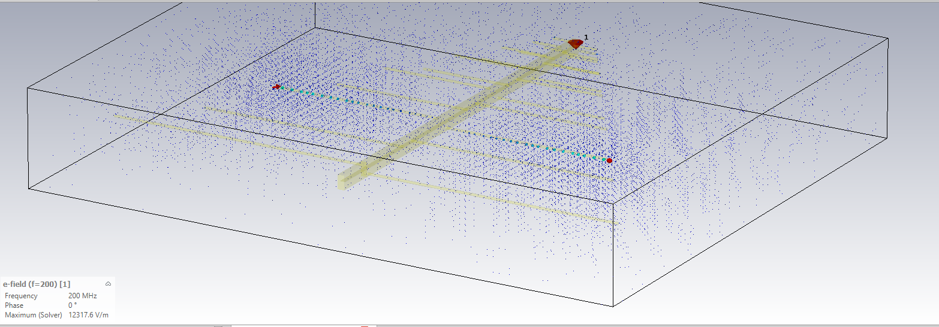Pick the bounding box left top corner
This screenshot has width=939, height=327.
click(x=28, y=88)
